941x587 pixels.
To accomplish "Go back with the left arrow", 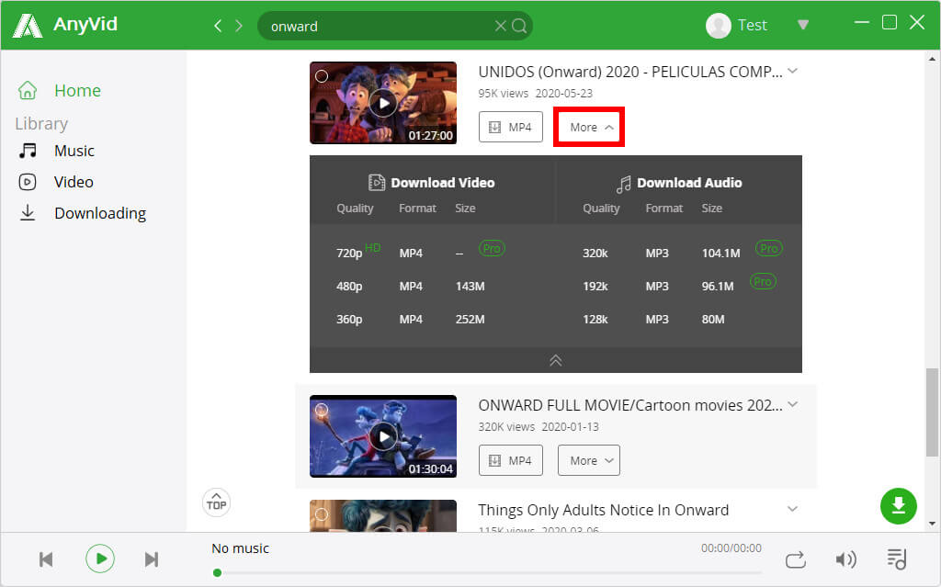I will pos(218,26).
